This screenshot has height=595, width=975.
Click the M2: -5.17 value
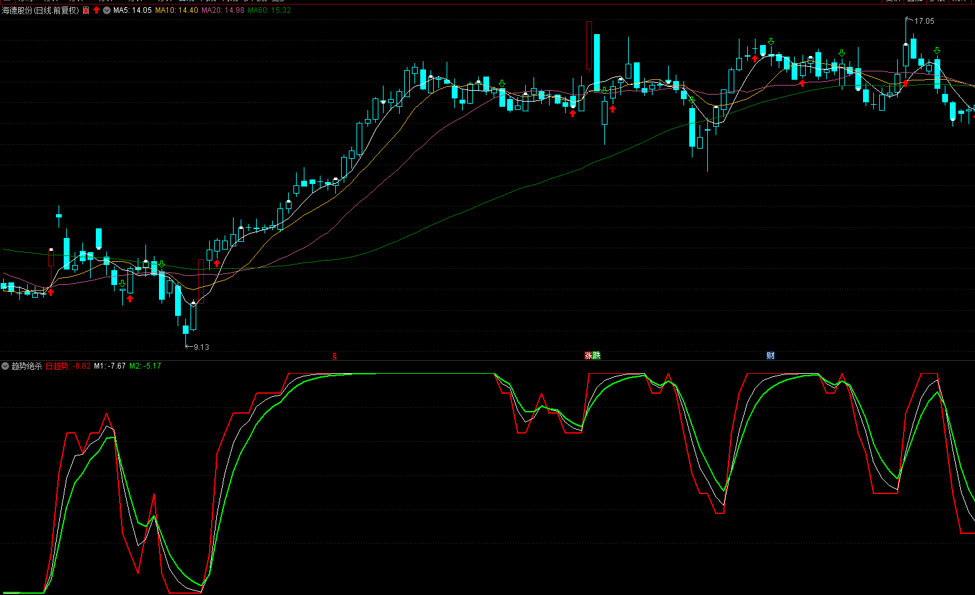[145, 366]
